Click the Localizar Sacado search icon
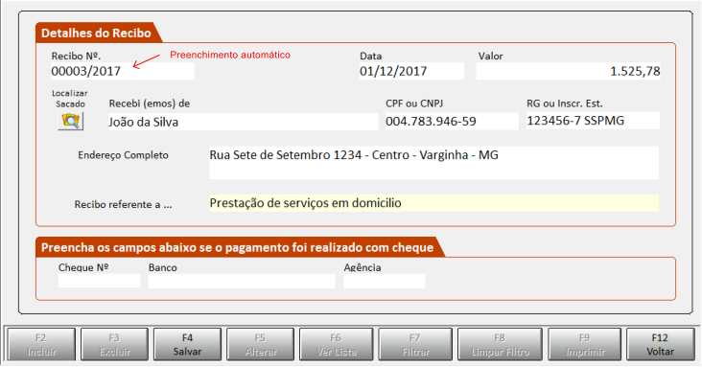This screenshot has height=367, width=702. [71, 122]
